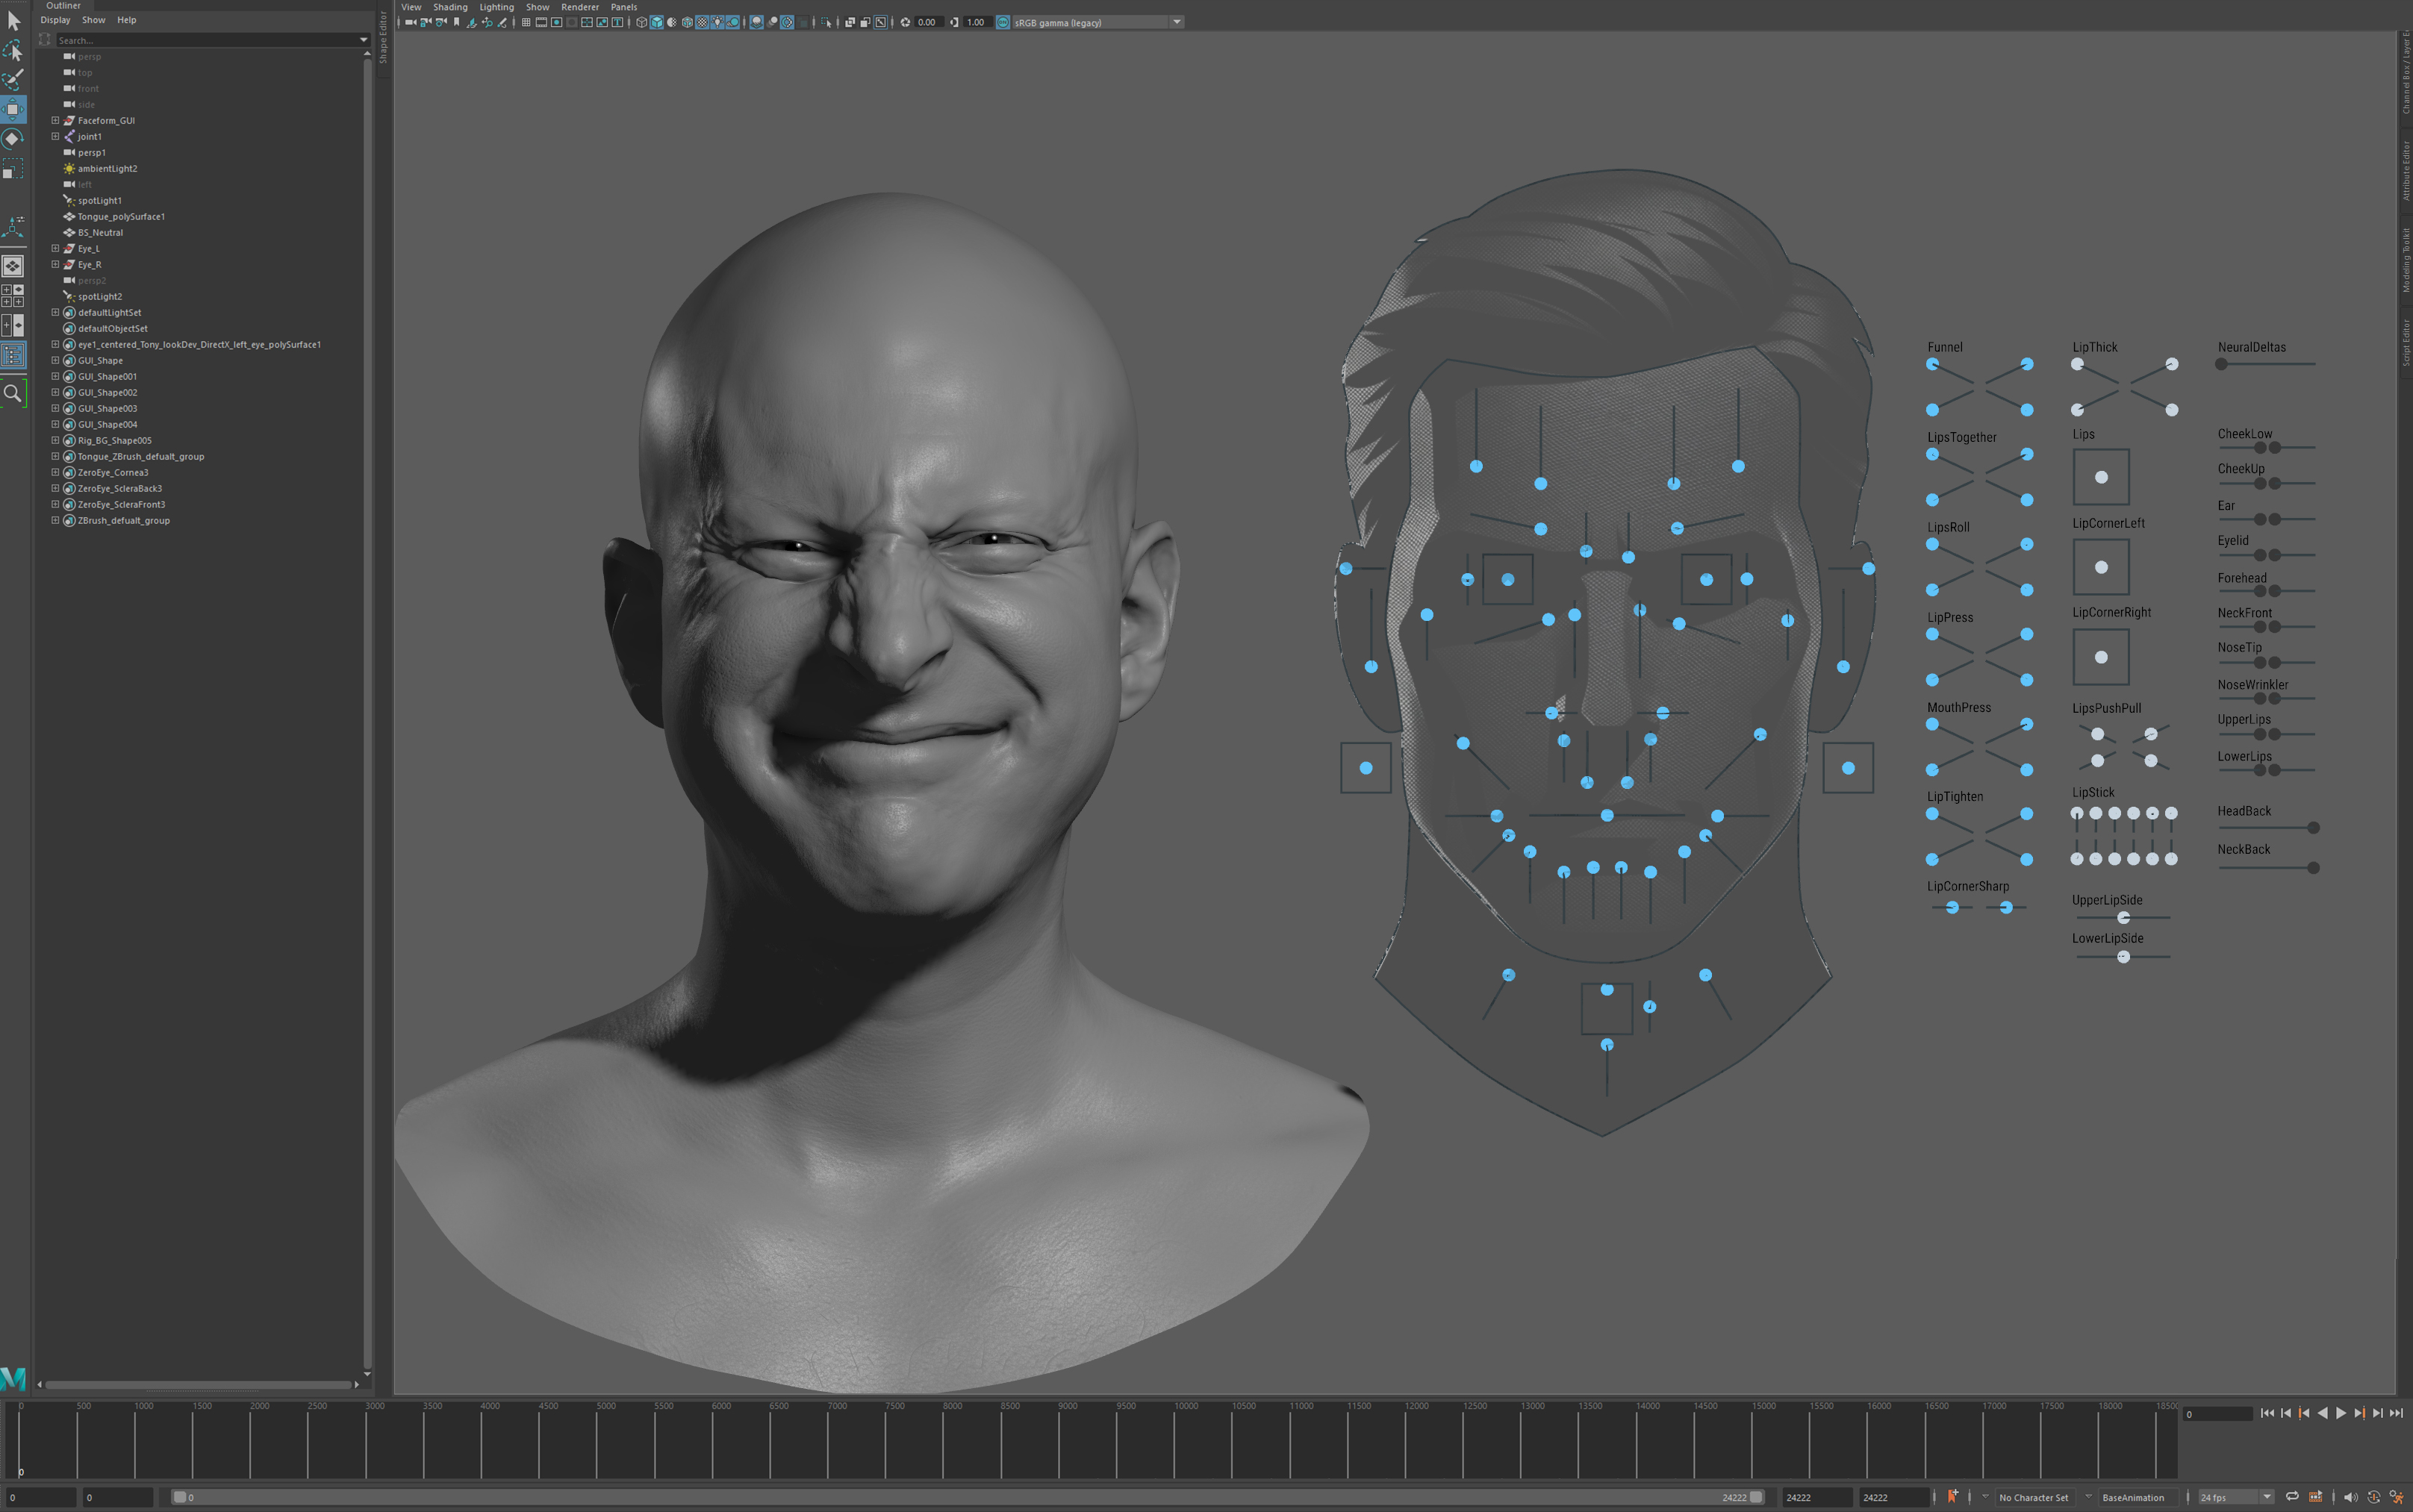Toggle the playback loop icon
Screen dimensions: 2413x1512
2292,1497
